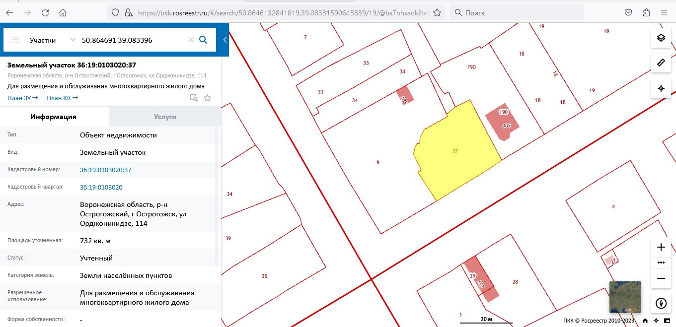Activate the ruler measurement tool
Image resolution: width=676 pixels, height=327 pixels.
(661, 63)
